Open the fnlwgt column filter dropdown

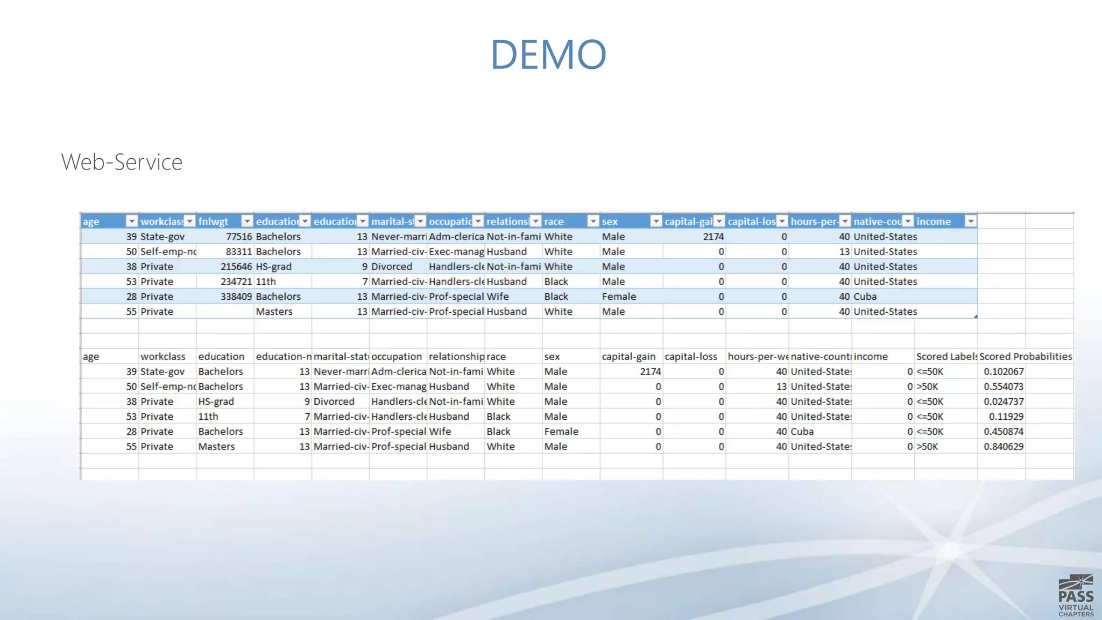pos(247,221)
